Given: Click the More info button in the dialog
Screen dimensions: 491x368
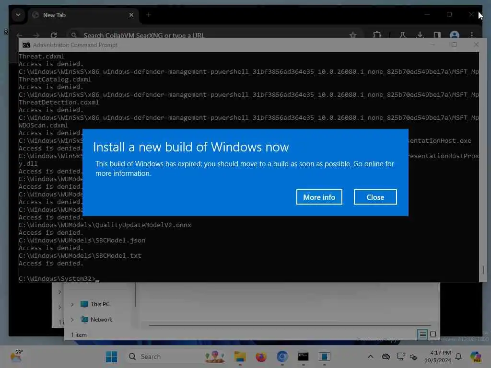Looking at the screenshot, I should [319, 197].
